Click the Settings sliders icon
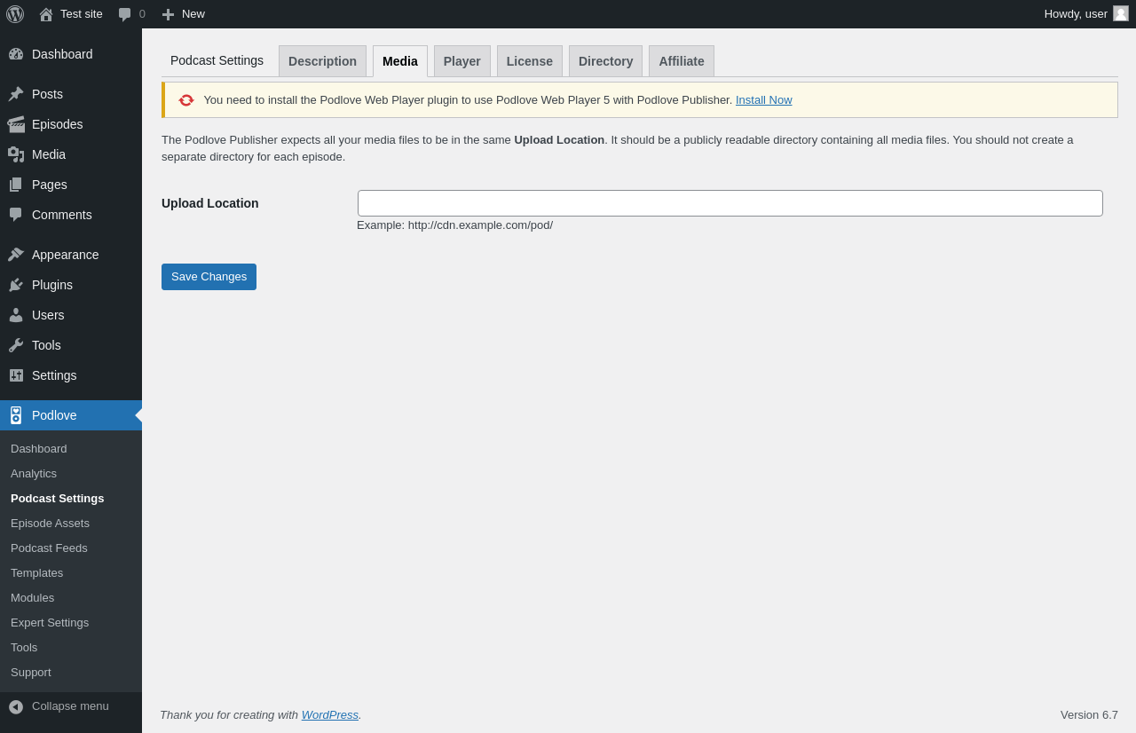 tap(16, 375)
